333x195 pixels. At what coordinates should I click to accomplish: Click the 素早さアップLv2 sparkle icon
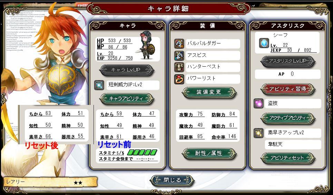[259, 133]
